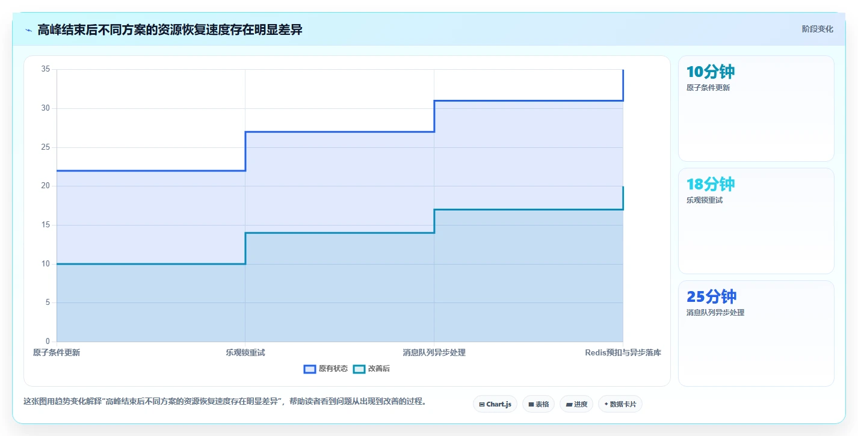858x436 pixels.
Task: Click the y-axis value 5
Action: [48, 302]
